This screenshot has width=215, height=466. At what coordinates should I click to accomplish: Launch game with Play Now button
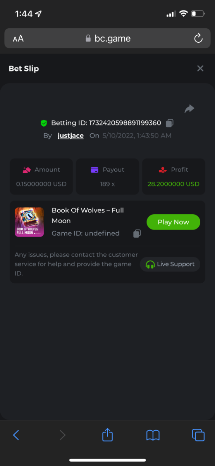coord(173,222)
